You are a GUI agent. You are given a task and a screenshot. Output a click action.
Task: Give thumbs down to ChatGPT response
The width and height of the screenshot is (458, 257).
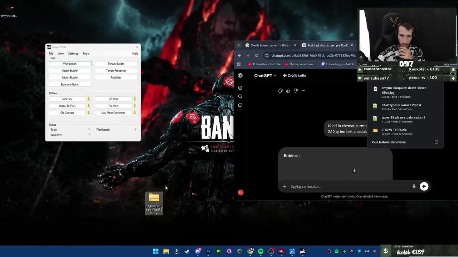[296, 91]
